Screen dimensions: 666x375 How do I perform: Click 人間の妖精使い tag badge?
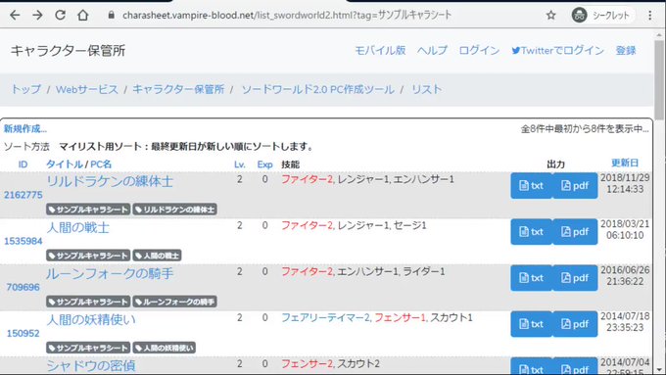click(x=164, y=348)
